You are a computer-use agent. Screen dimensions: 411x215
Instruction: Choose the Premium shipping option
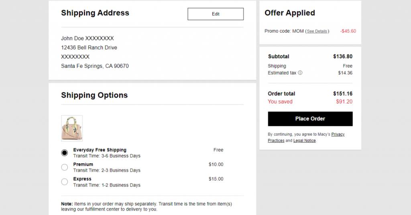tap(65, 167)
